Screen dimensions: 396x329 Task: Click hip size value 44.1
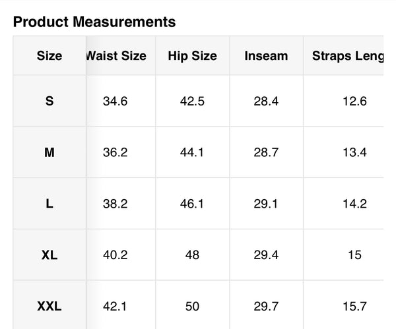click(x=192, y=152)
